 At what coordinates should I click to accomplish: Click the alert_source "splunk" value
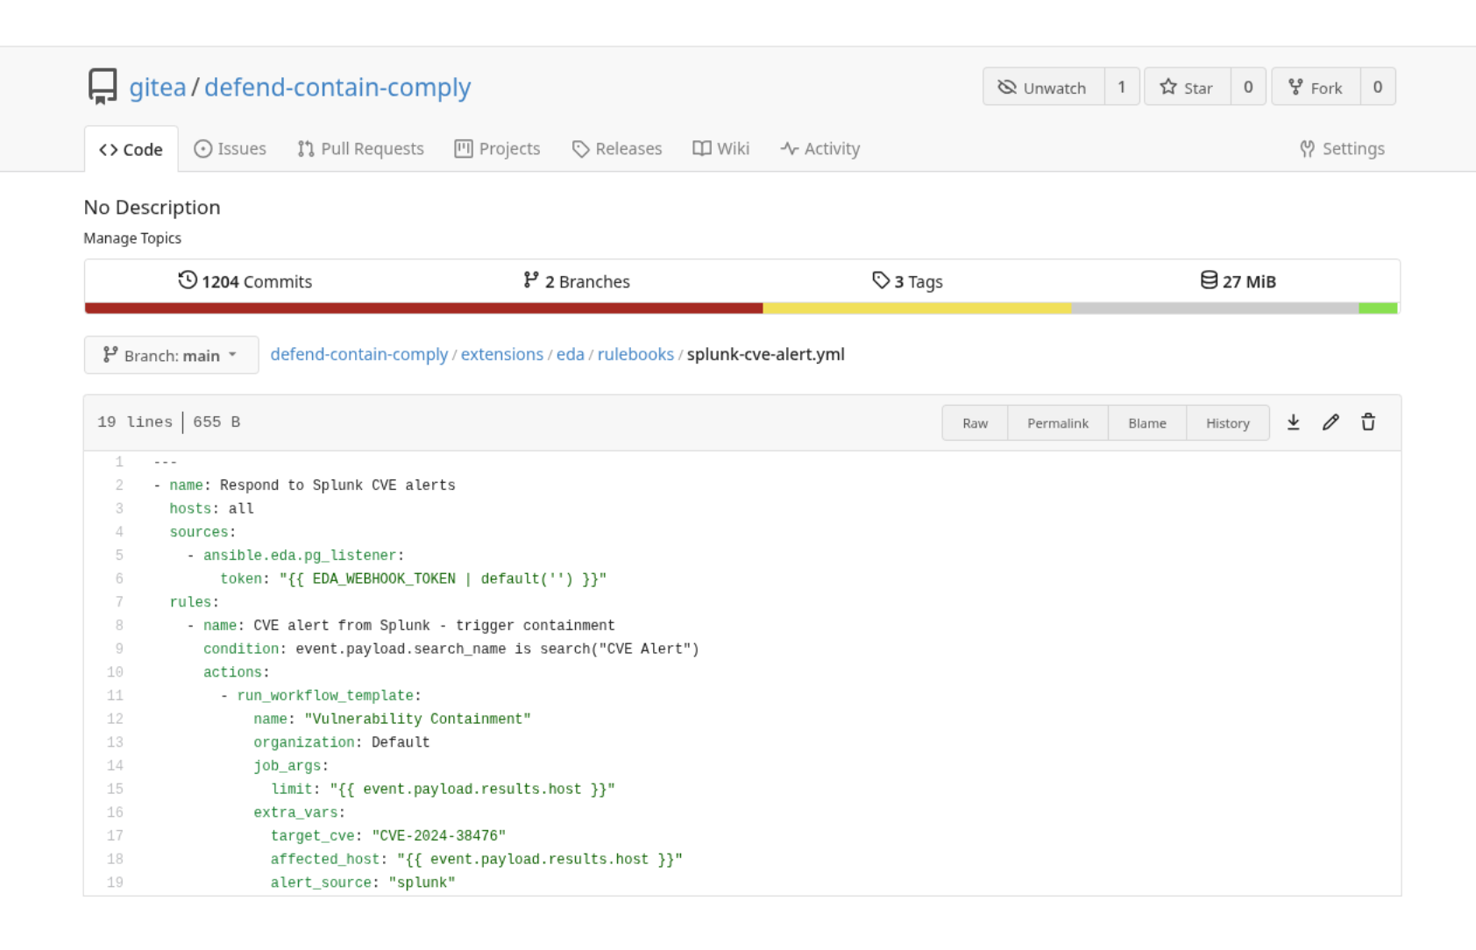point(422,883)
